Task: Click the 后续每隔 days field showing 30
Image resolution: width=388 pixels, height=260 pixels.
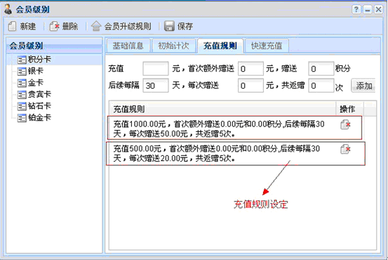Action: (x=156, y=86)
